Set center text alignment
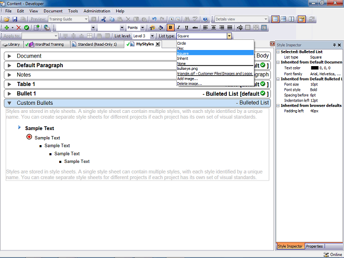This screenshot has height=258, width=344. pyautogui.click(x=213, y=27)
